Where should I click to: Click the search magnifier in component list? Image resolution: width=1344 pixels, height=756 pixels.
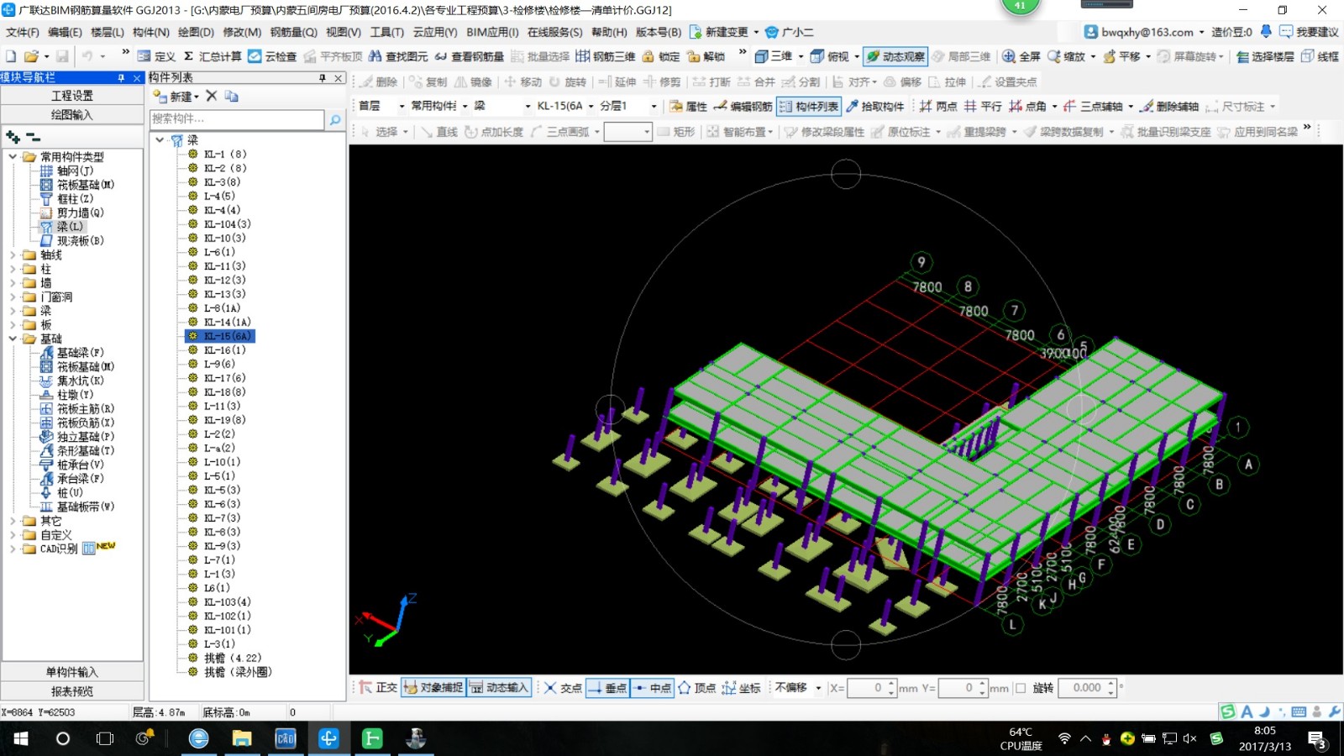click(334, 119)
